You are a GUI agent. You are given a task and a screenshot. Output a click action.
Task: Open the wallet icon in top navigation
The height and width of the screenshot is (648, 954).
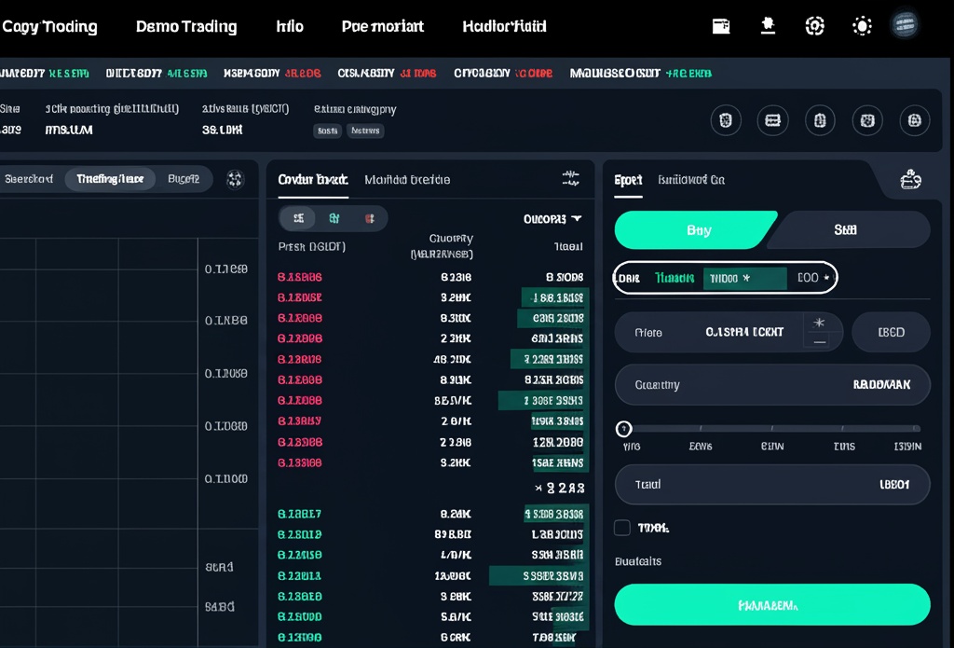click(721, 26)
